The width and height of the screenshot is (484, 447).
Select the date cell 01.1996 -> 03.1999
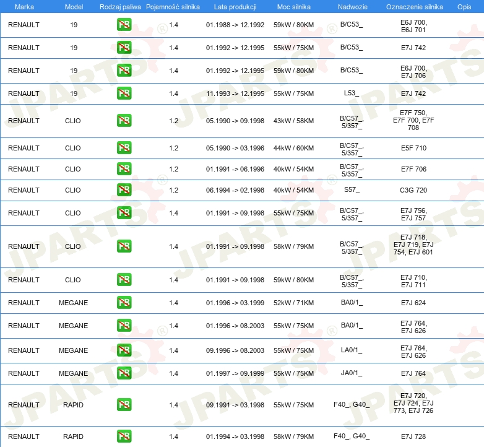click(x=235, y=303)
